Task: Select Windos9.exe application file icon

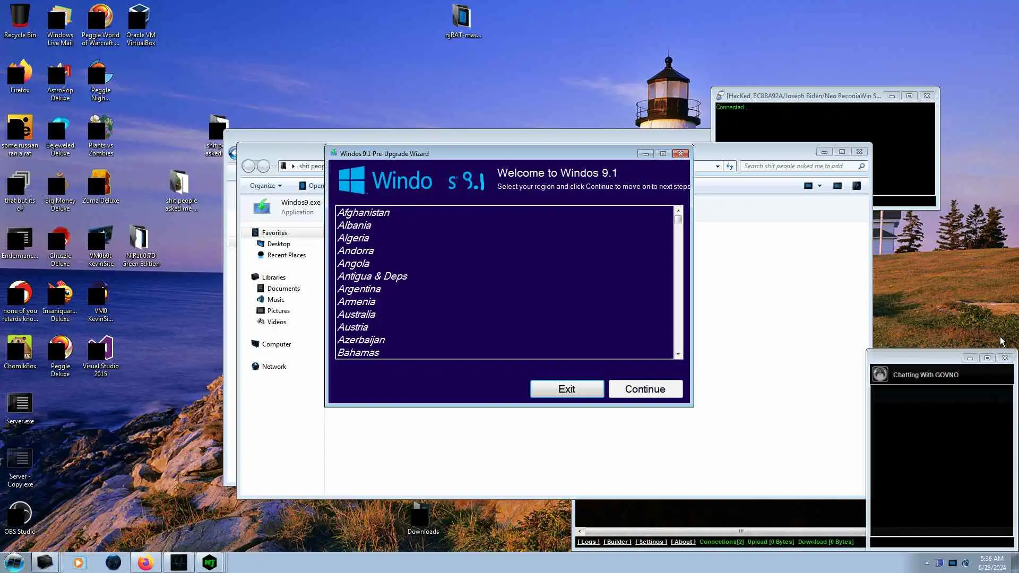Action: pyautogui.click(x=262, y=207)
